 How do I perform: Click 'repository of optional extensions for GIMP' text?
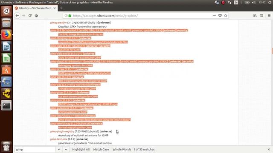83,135
